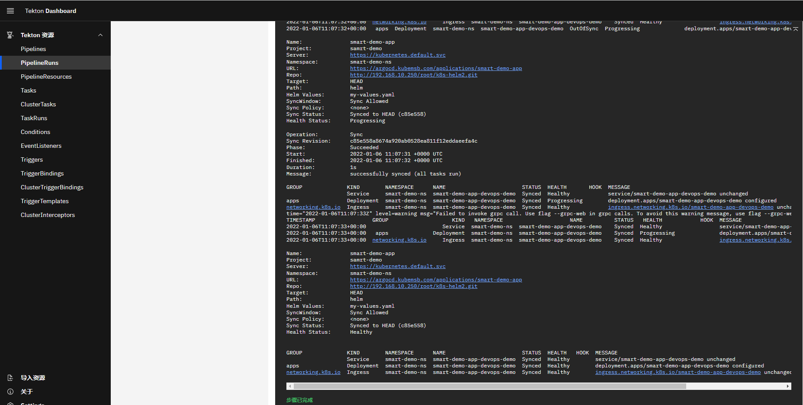Open 导入资源 import resources page
This screenshot has width=803, height=405.
click(x=55, y=378)
